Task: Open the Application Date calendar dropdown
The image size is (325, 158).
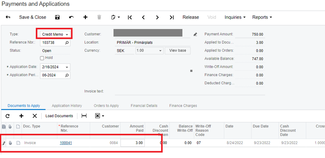Action: pyautogui.click(x=67, y=67)
